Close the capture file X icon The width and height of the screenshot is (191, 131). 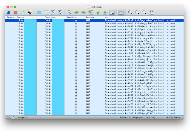(x=53, y=12)
